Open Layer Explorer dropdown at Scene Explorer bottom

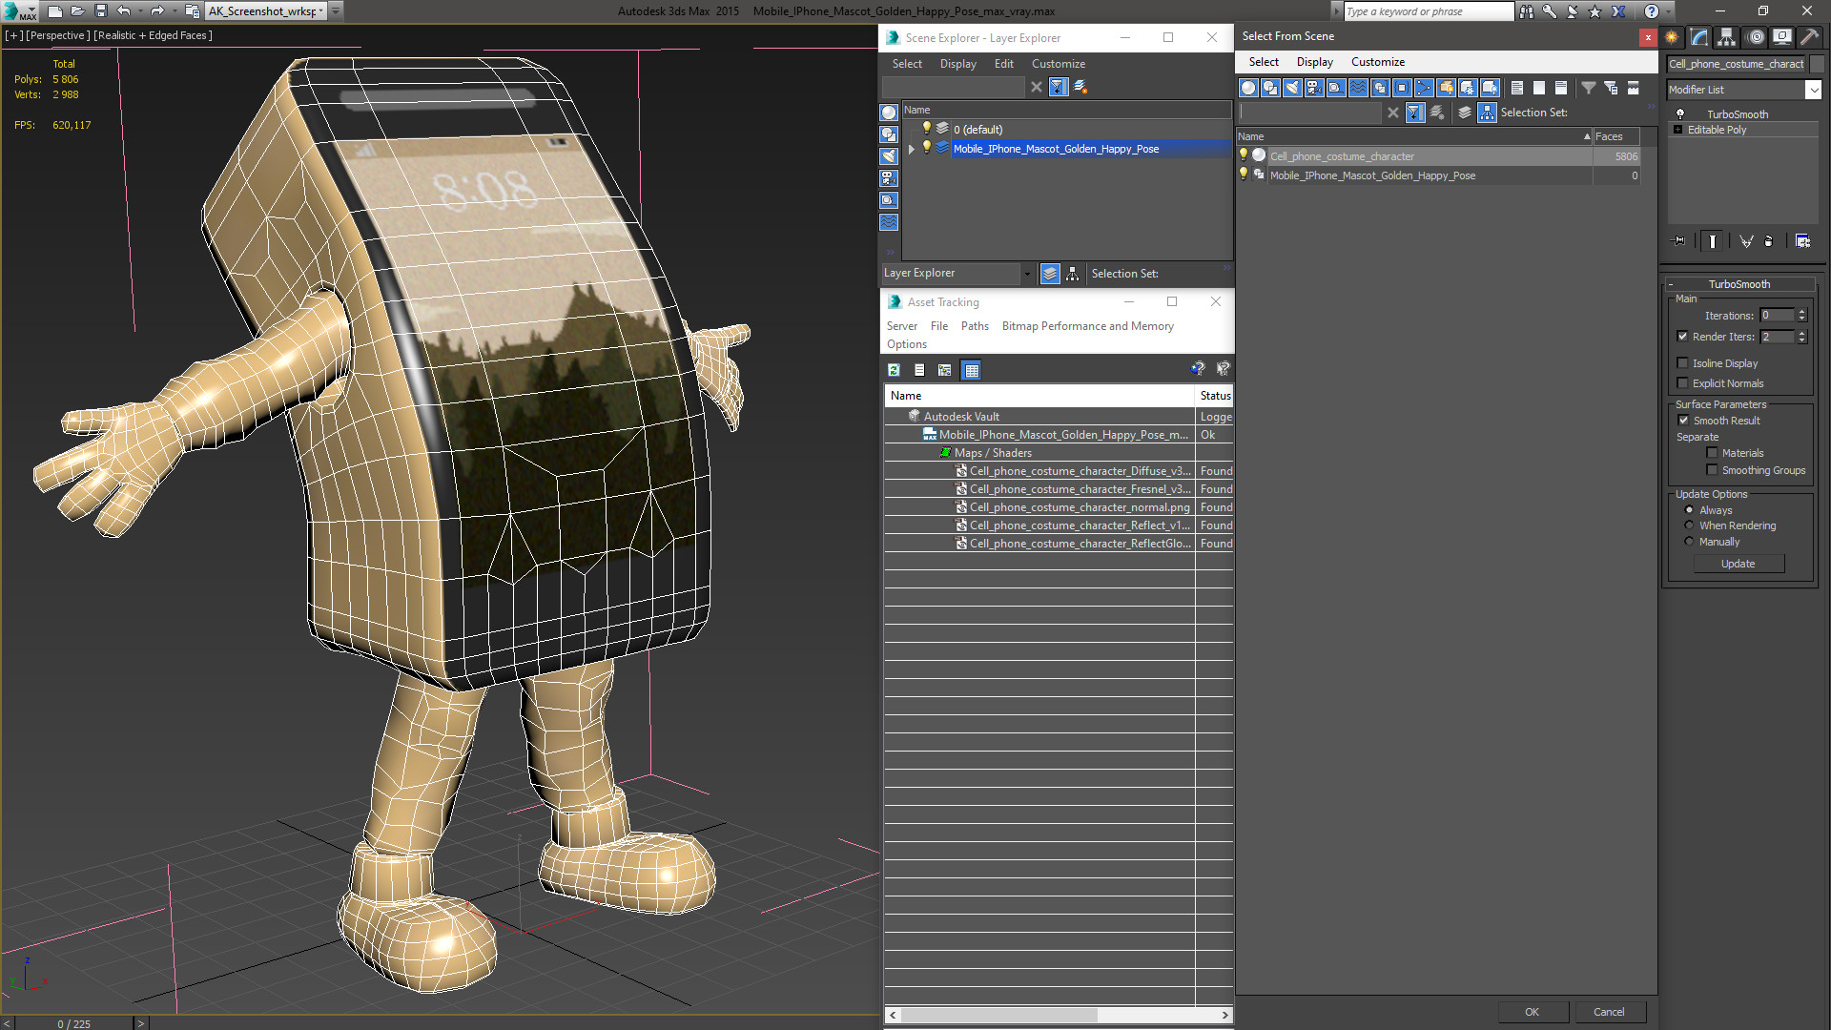(1026, 274)
